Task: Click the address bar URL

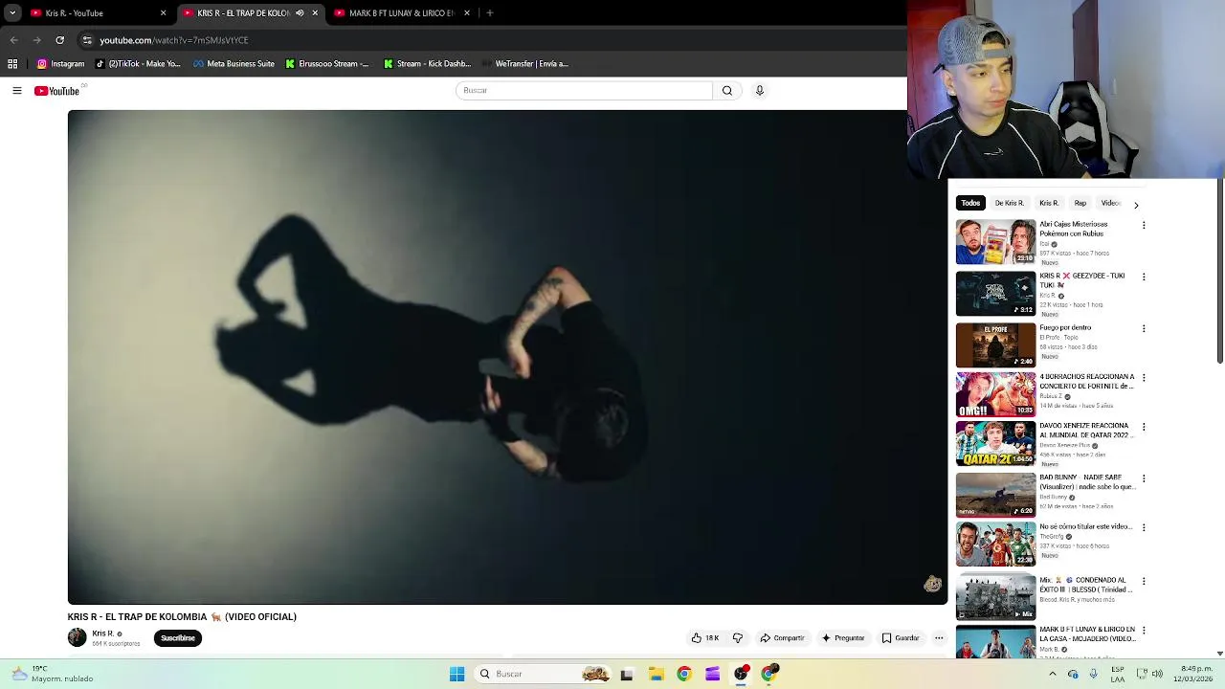Action: (173, 40)
